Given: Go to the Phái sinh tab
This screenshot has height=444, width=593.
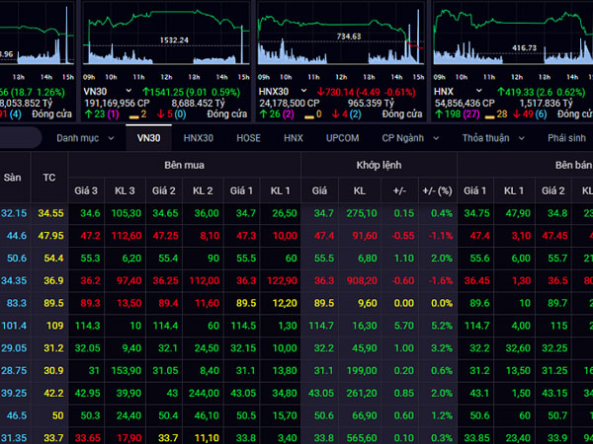Looking at the screenshot, I should point(565,138).
